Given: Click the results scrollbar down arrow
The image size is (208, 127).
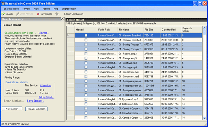Looking at the screenshot, I should 204,118.
